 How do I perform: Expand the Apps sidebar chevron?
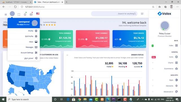(153, 80)
